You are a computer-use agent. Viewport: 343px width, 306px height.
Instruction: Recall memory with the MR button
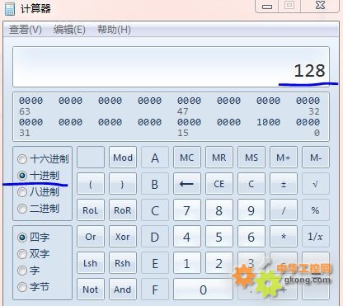[219, 158]
